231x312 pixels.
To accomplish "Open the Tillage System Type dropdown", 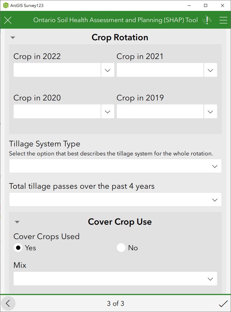I will [x=215, y=166].
